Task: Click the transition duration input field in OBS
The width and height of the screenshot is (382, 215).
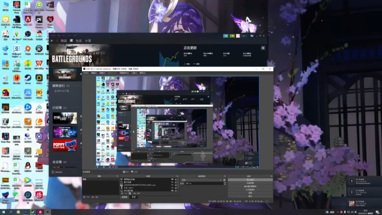Action: pyautogui.click(x=204, y=183)
